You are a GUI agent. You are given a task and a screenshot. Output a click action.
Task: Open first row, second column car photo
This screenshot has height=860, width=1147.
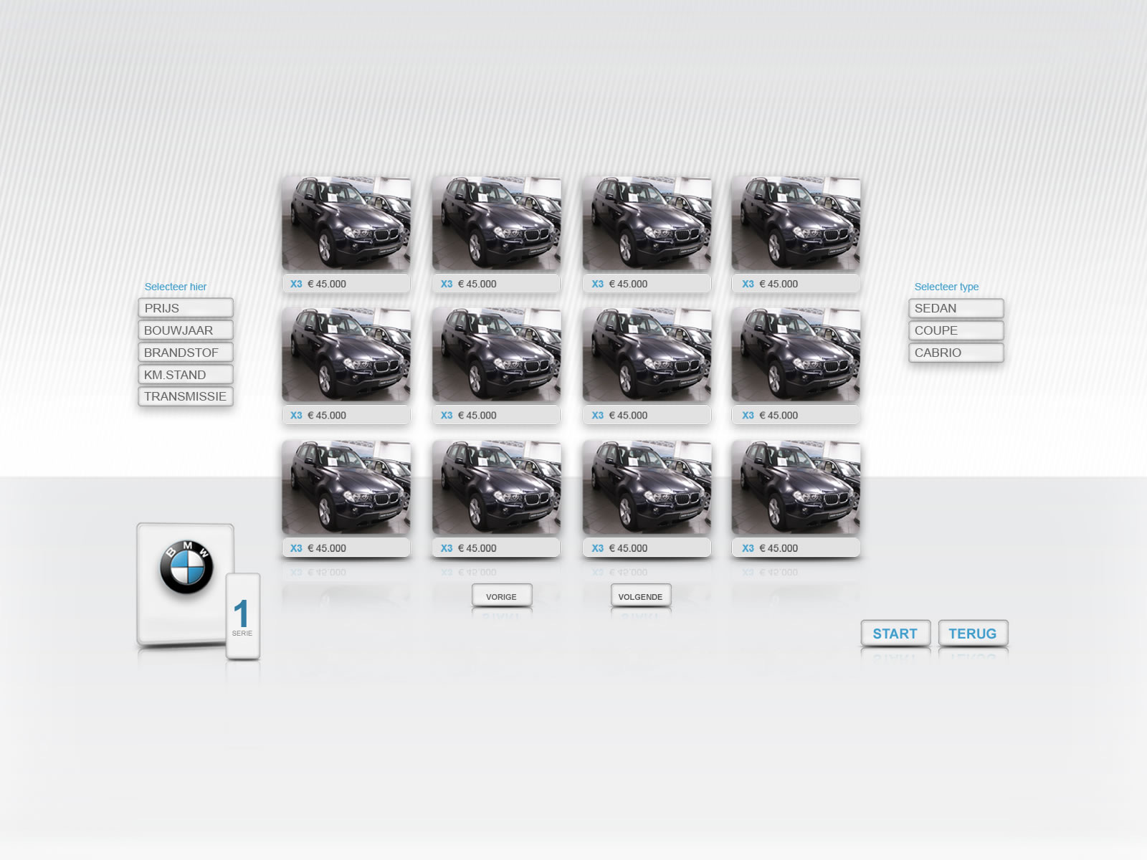496,224
